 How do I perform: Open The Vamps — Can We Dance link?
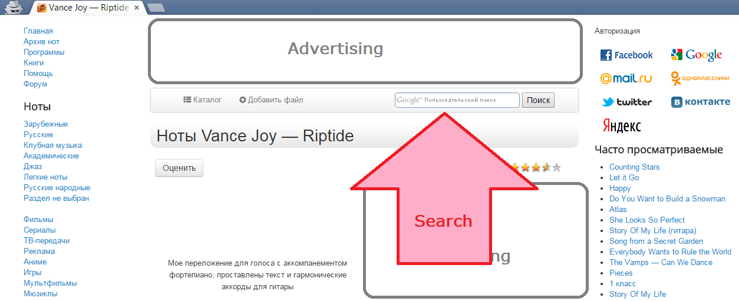[x=661, y=263]
